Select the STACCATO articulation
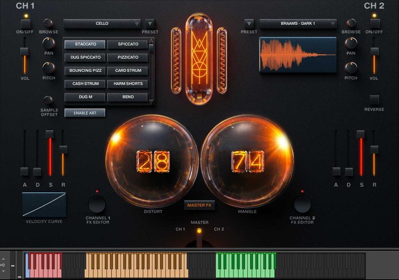The width and height of the screenshot is (399, 280). click(x=85, y=44)
